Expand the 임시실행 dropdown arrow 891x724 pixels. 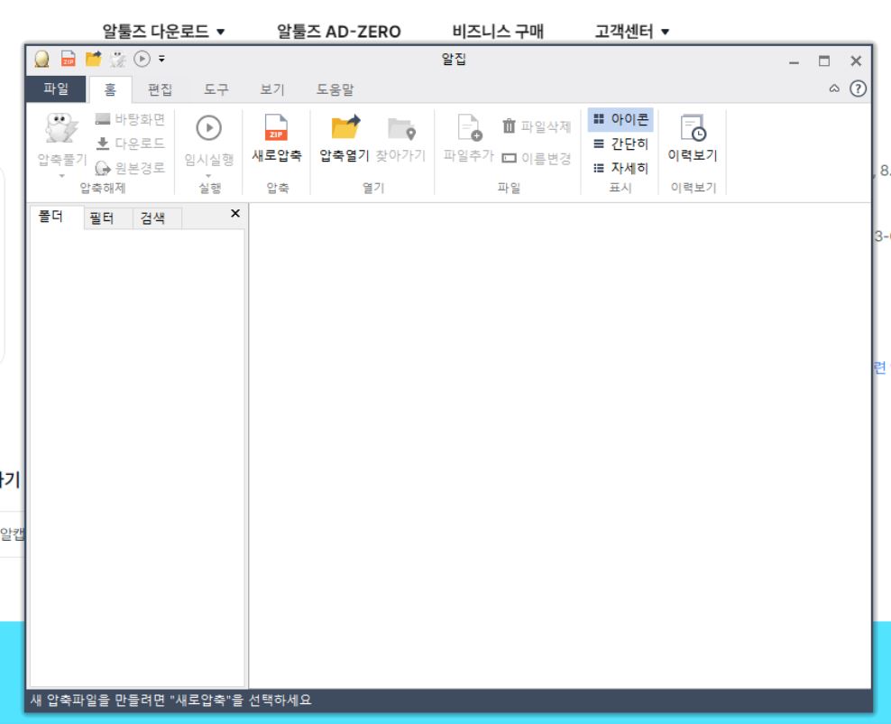coord(208,176)
